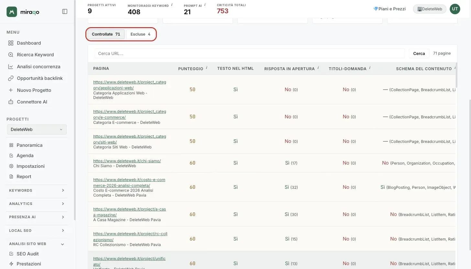
Task: Open Report in the sidebar menu
Action: click(24, 177)
